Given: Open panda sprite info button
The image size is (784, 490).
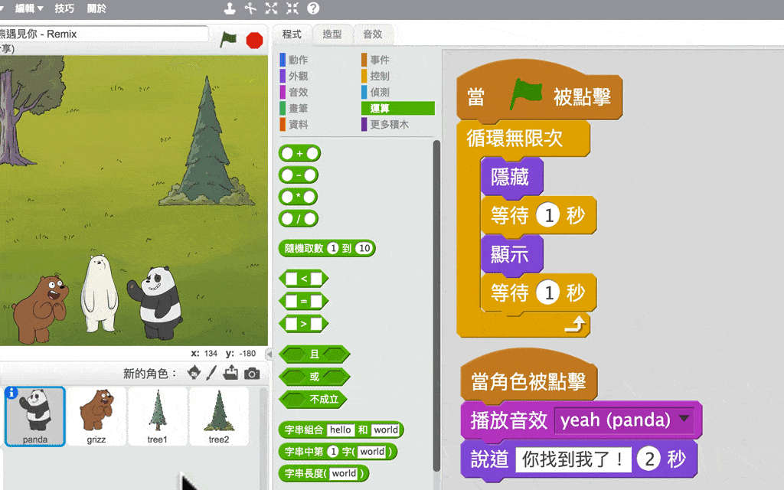Looking at the screenshot, I should coord(11,393).
